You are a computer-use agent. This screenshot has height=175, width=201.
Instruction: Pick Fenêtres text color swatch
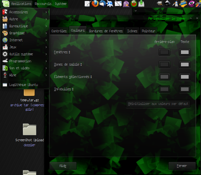tap(185, 52)
